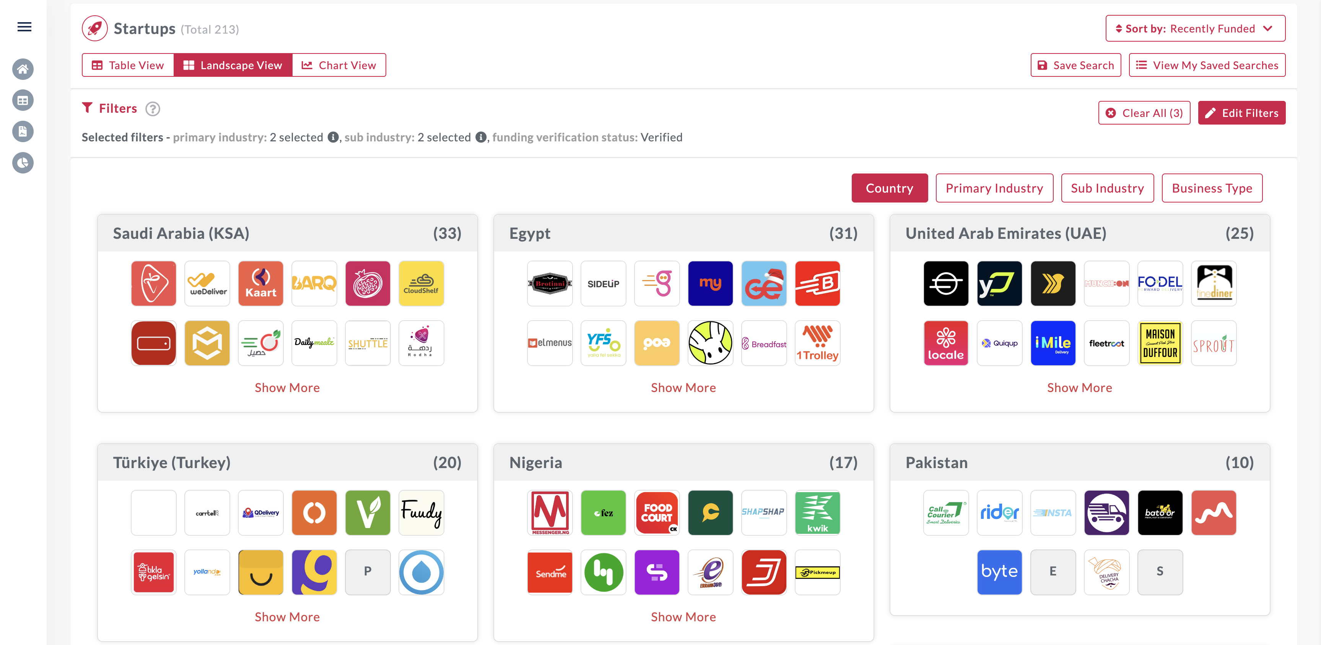Show more Nigeria startups
Screen dimensions: 1321x645
683,617
